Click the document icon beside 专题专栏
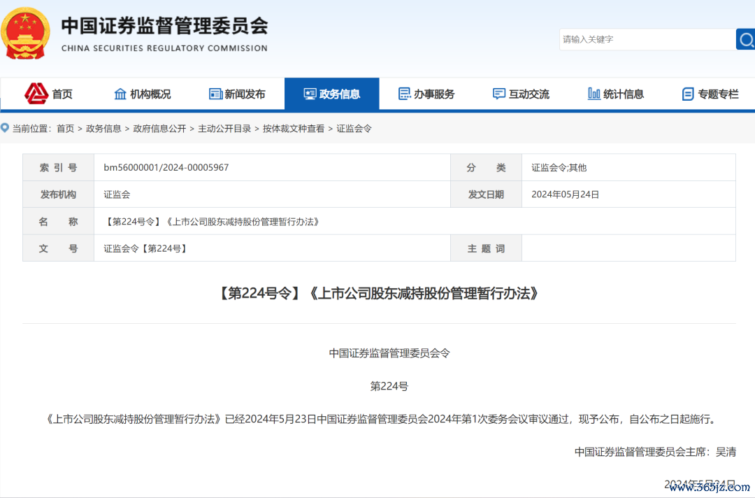 [x=688, y=94]
